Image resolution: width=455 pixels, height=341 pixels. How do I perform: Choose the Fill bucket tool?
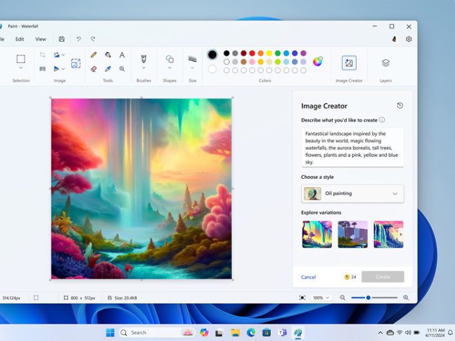coord(108,55)
